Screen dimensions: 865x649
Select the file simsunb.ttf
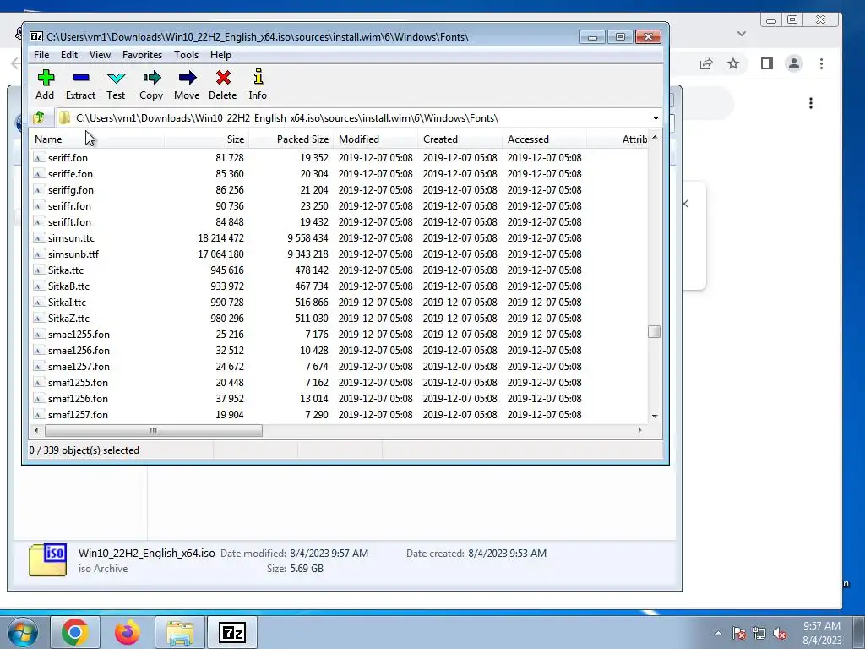(73, 254)
